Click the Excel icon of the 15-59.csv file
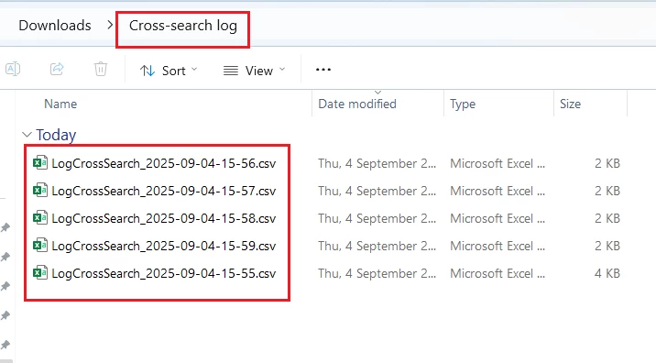This screenshot has width=656, height=363. coord(40,246)
